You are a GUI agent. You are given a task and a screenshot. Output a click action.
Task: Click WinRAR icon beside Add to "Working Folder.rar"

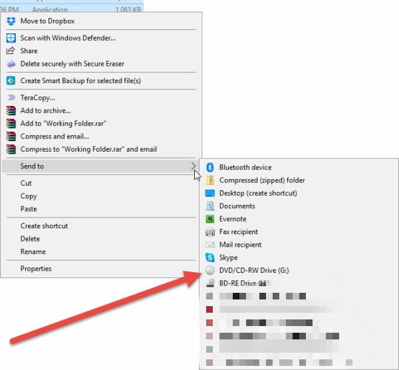click(x=11, y=124)
